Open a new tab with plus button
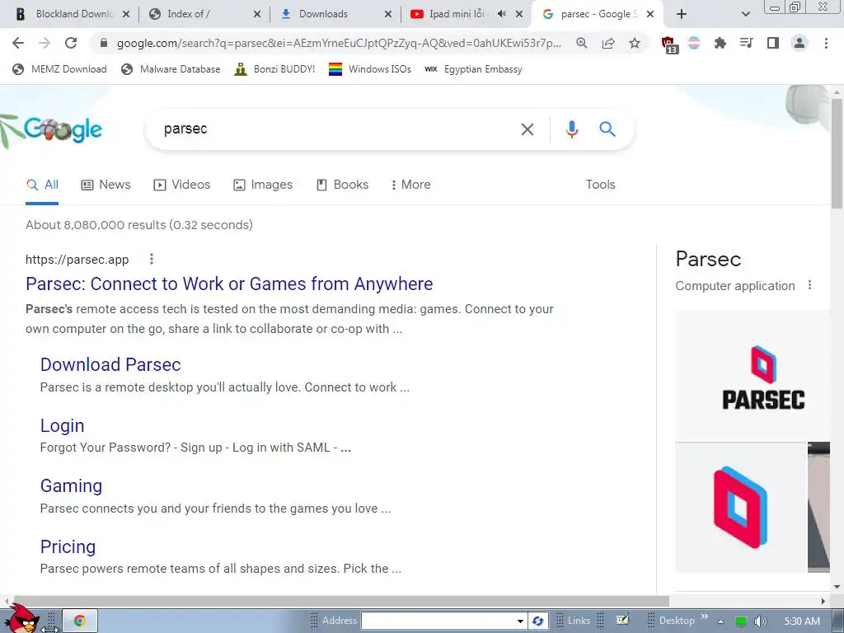 click(681, 14)
